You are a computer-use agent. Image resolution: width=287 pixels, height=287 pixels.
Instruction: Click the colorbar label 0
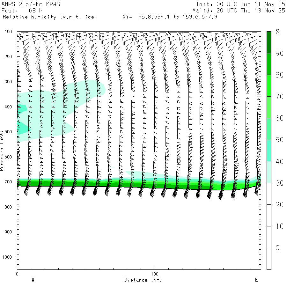[x=277, y=248]
